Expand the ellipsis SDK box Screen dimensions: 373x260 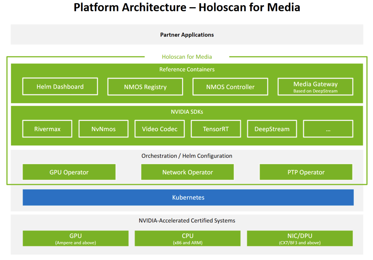[328, 129]
